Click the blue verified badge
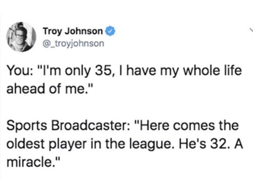The width and height of the screenshot is (253, 182). tap(110, 31)
